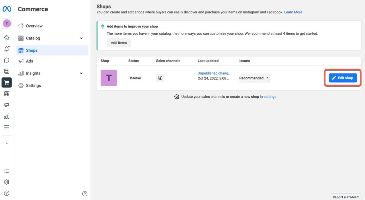Expand the Catalog menu chevron
The height and width of the screenshot is (200, 365).
point(81,38)
